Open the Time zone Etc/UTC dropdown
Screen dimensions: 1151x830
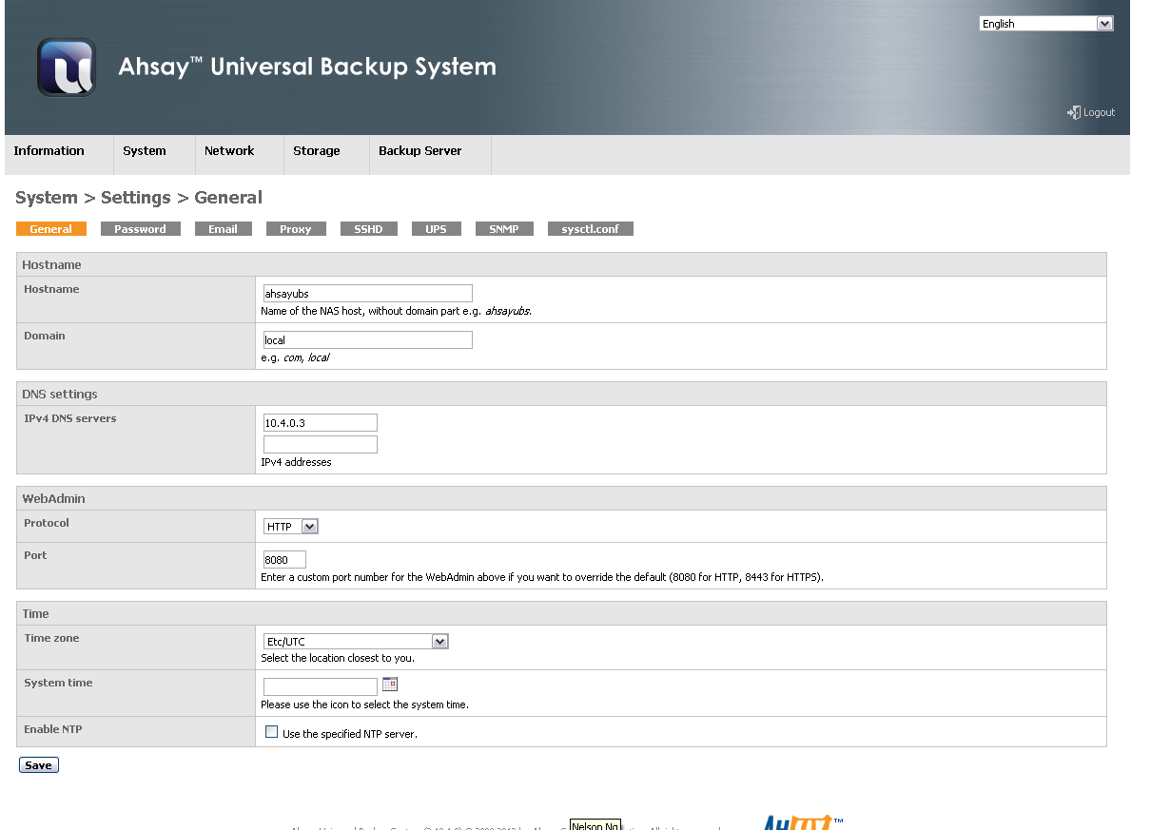[356, 642]
